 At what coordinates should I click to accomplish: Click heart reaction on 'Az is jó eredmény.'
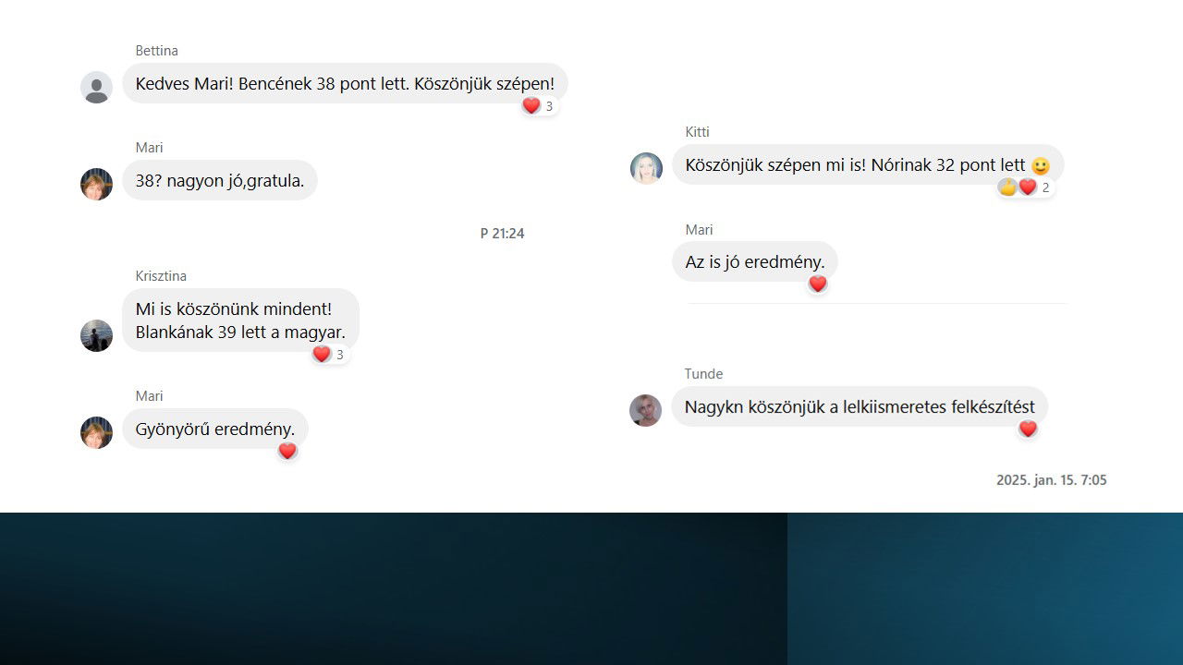[x=818, y=284]
